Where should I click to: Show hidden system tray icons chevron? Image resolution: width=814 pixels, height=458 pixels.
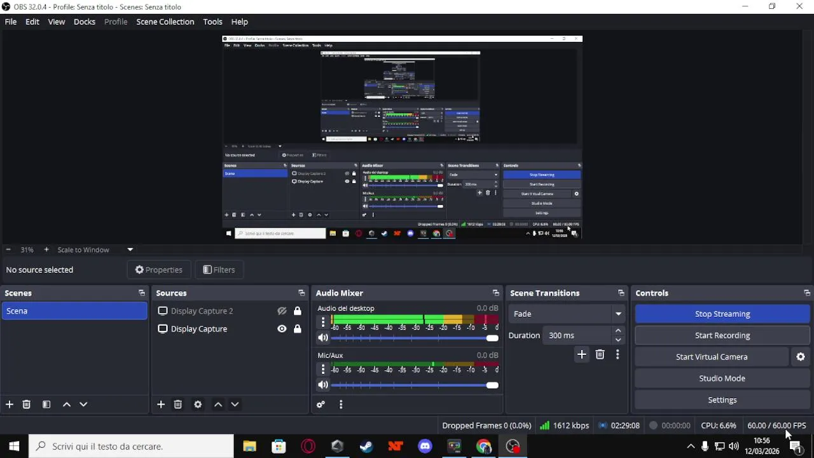691,447
